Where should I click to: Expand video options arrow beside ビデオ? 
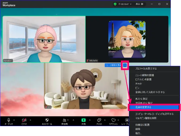click(30, 120)
